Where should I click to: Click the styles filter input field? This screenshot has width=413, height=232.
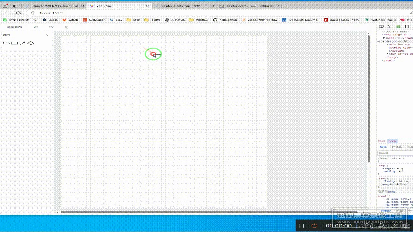pyautogui.click(x=395, y=153)
